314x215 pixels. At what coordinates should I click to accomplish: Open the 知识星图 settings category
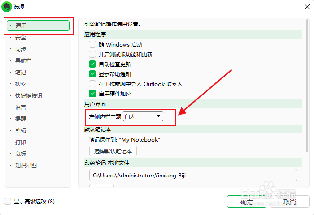(26, 165)
